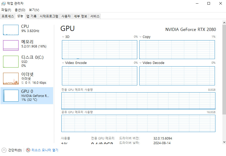Click the Video Decode usage graph

pyautogui.click(x=177, y=76)
